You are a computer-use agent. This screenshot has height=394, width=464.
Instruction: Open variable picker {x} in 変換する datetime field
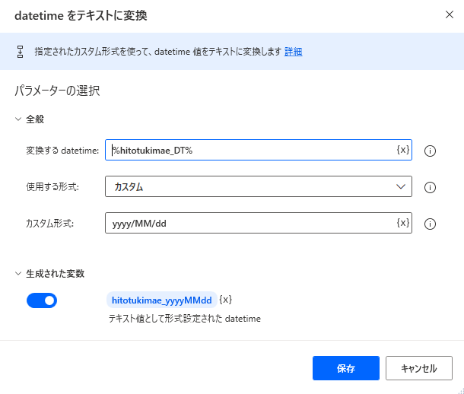pyautogui.click(x=403, y=150)
